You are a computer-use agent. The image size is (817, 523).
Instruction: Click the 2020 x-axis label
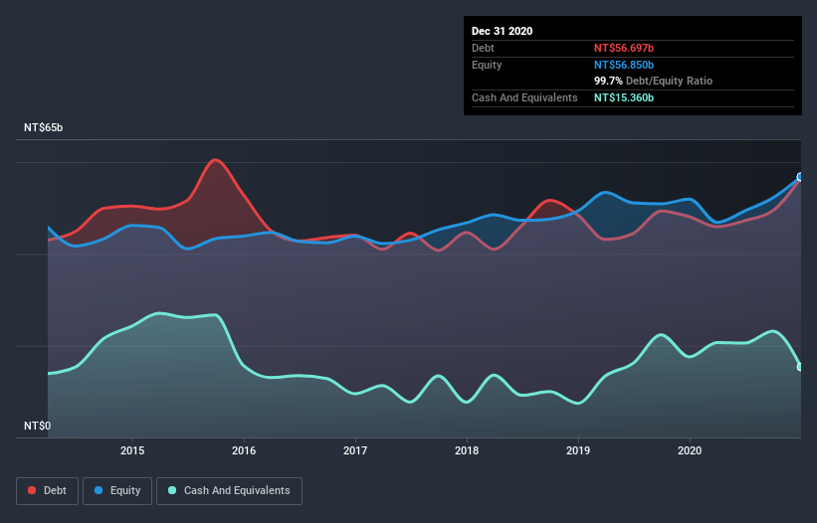coord(690,450)
